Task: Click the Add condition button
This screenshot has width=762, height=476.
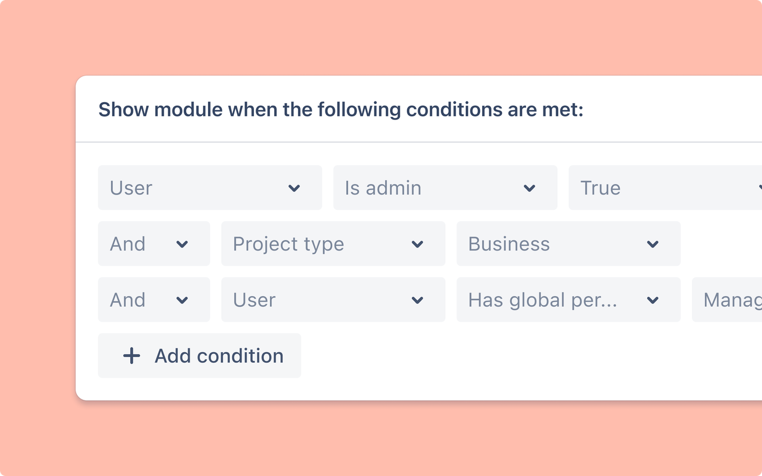Action: click(199, 356)
